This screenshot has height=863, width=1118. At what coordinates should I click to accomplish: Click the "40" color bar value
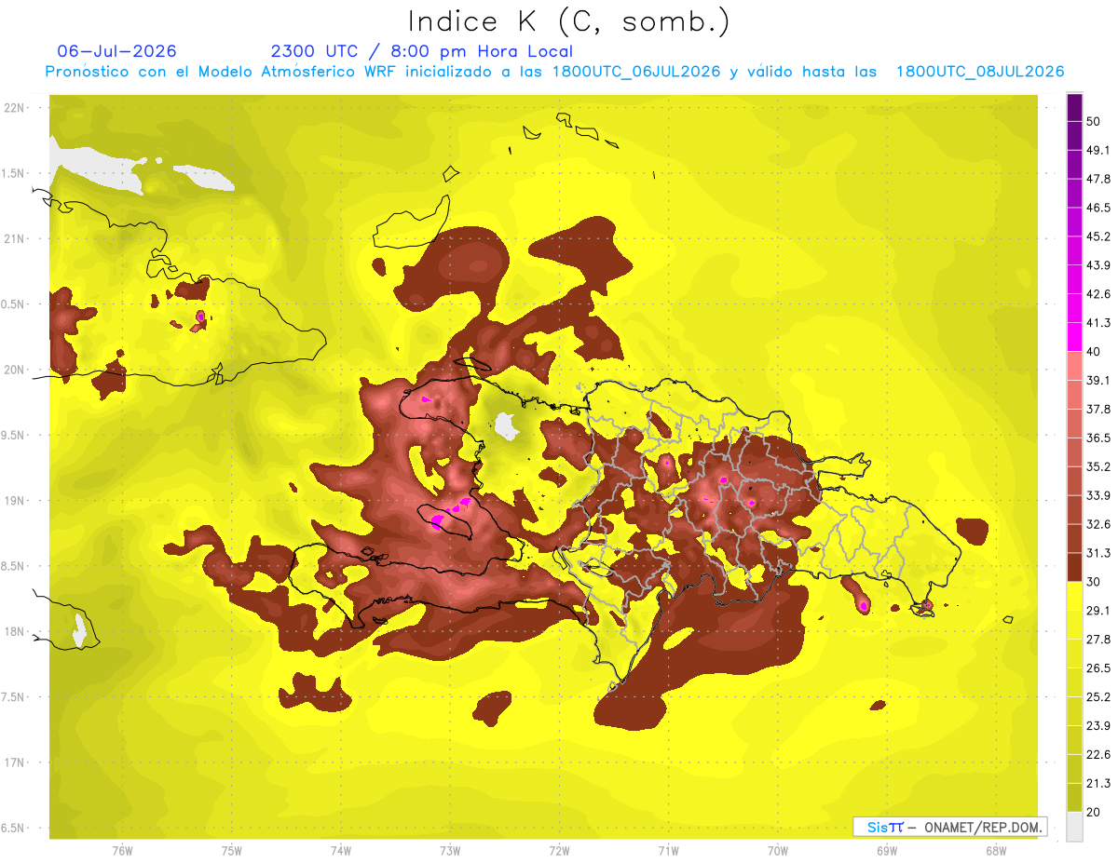[1094, 351]
